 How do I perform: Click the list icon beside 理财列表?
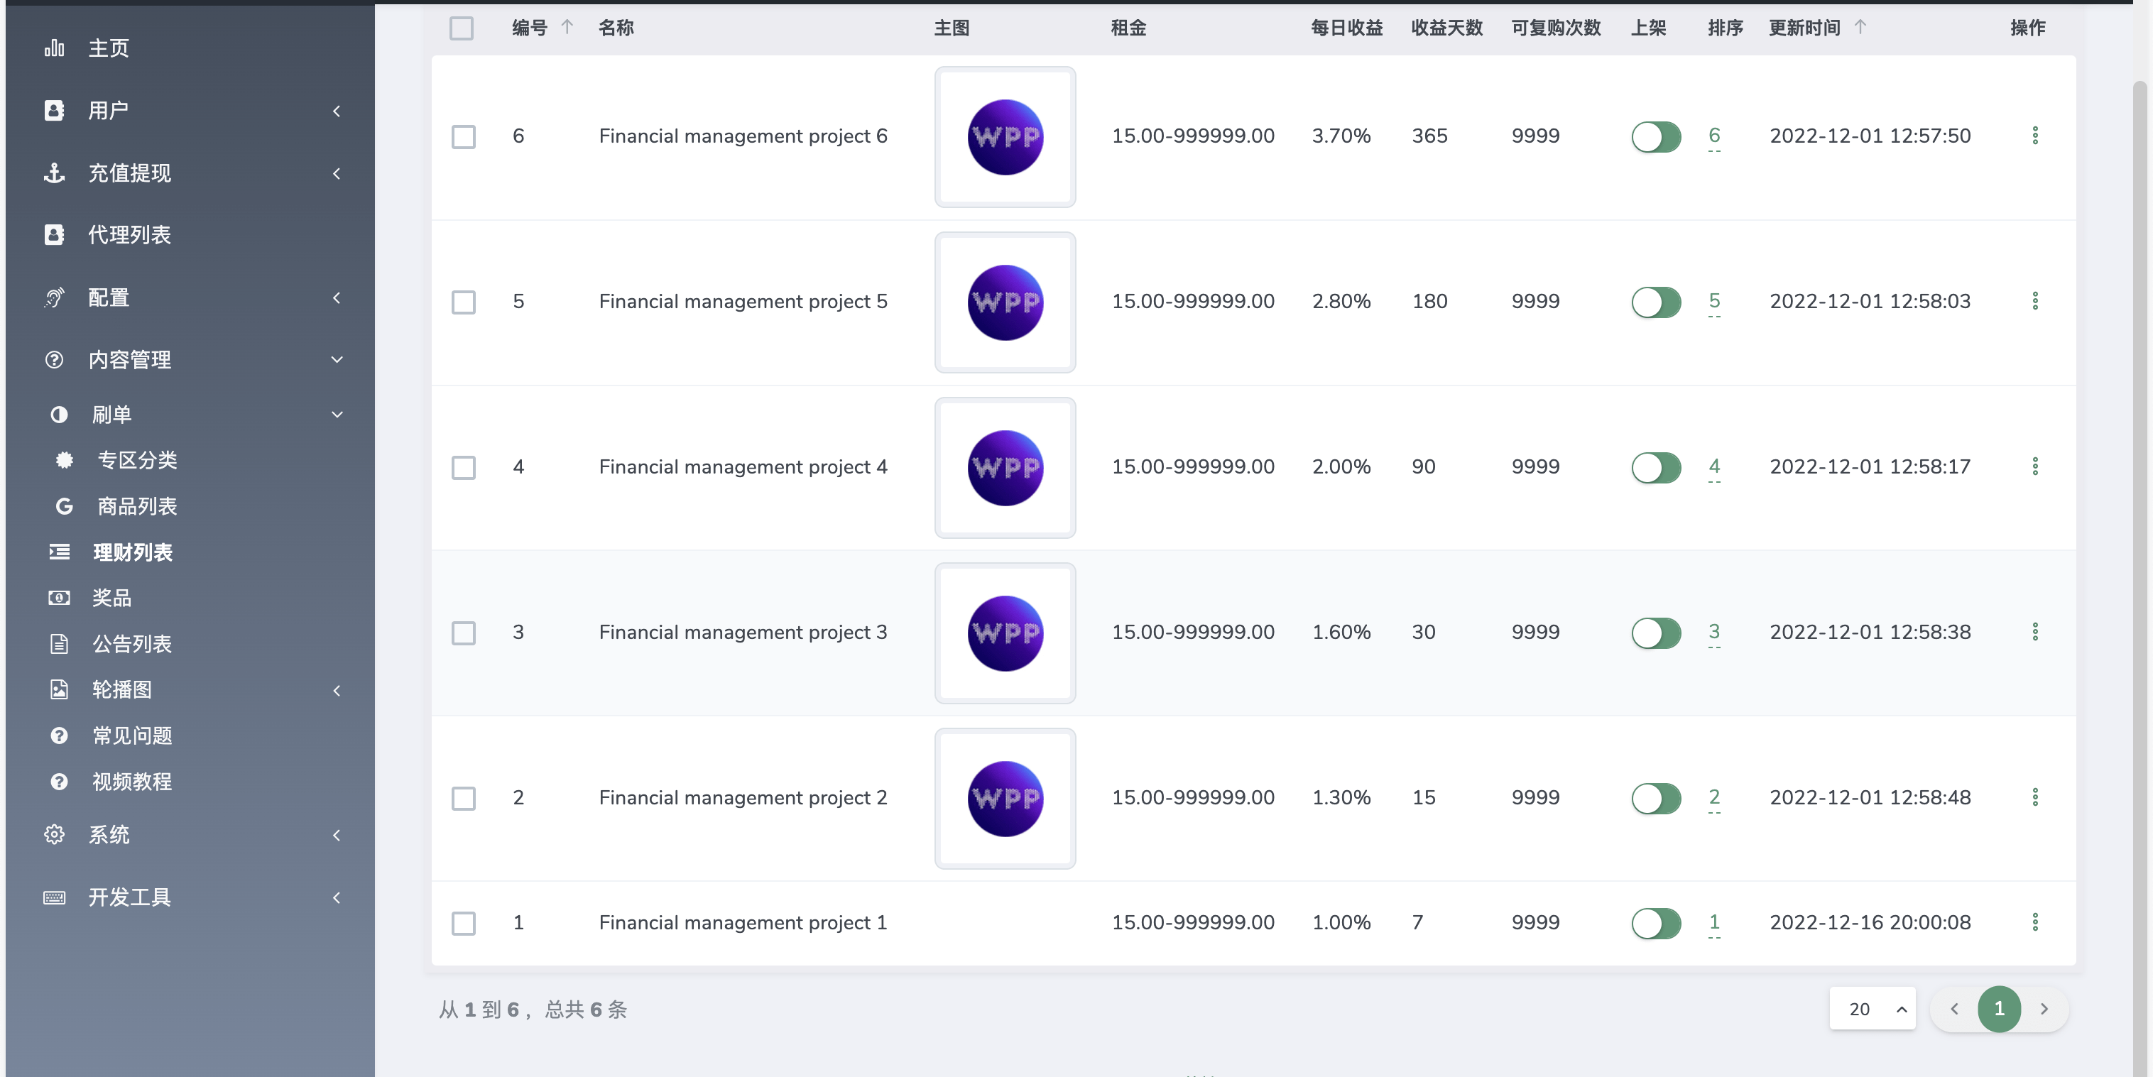(60, 552)
